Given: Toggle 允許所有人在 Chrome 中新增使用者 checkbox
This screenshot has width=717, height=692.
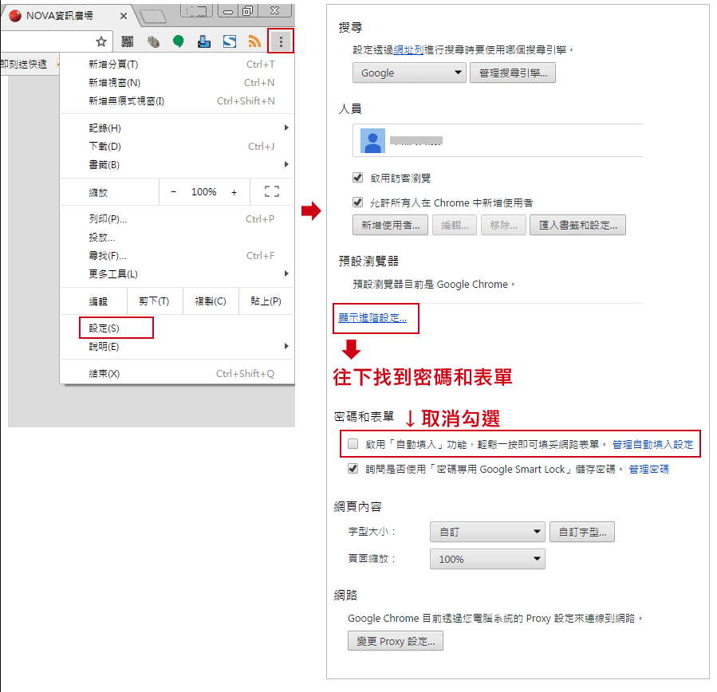Looking at the screenshot, I should pyautogui.click(x=357, y=202).
